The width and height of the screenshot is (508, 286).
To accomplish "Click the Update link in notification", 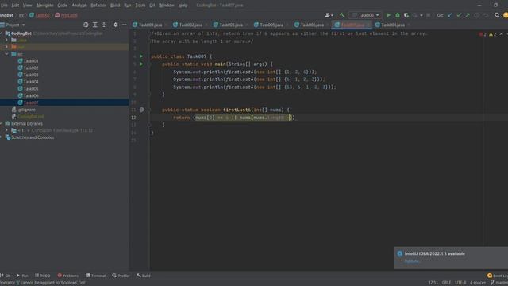I will [x=411, y=261].
